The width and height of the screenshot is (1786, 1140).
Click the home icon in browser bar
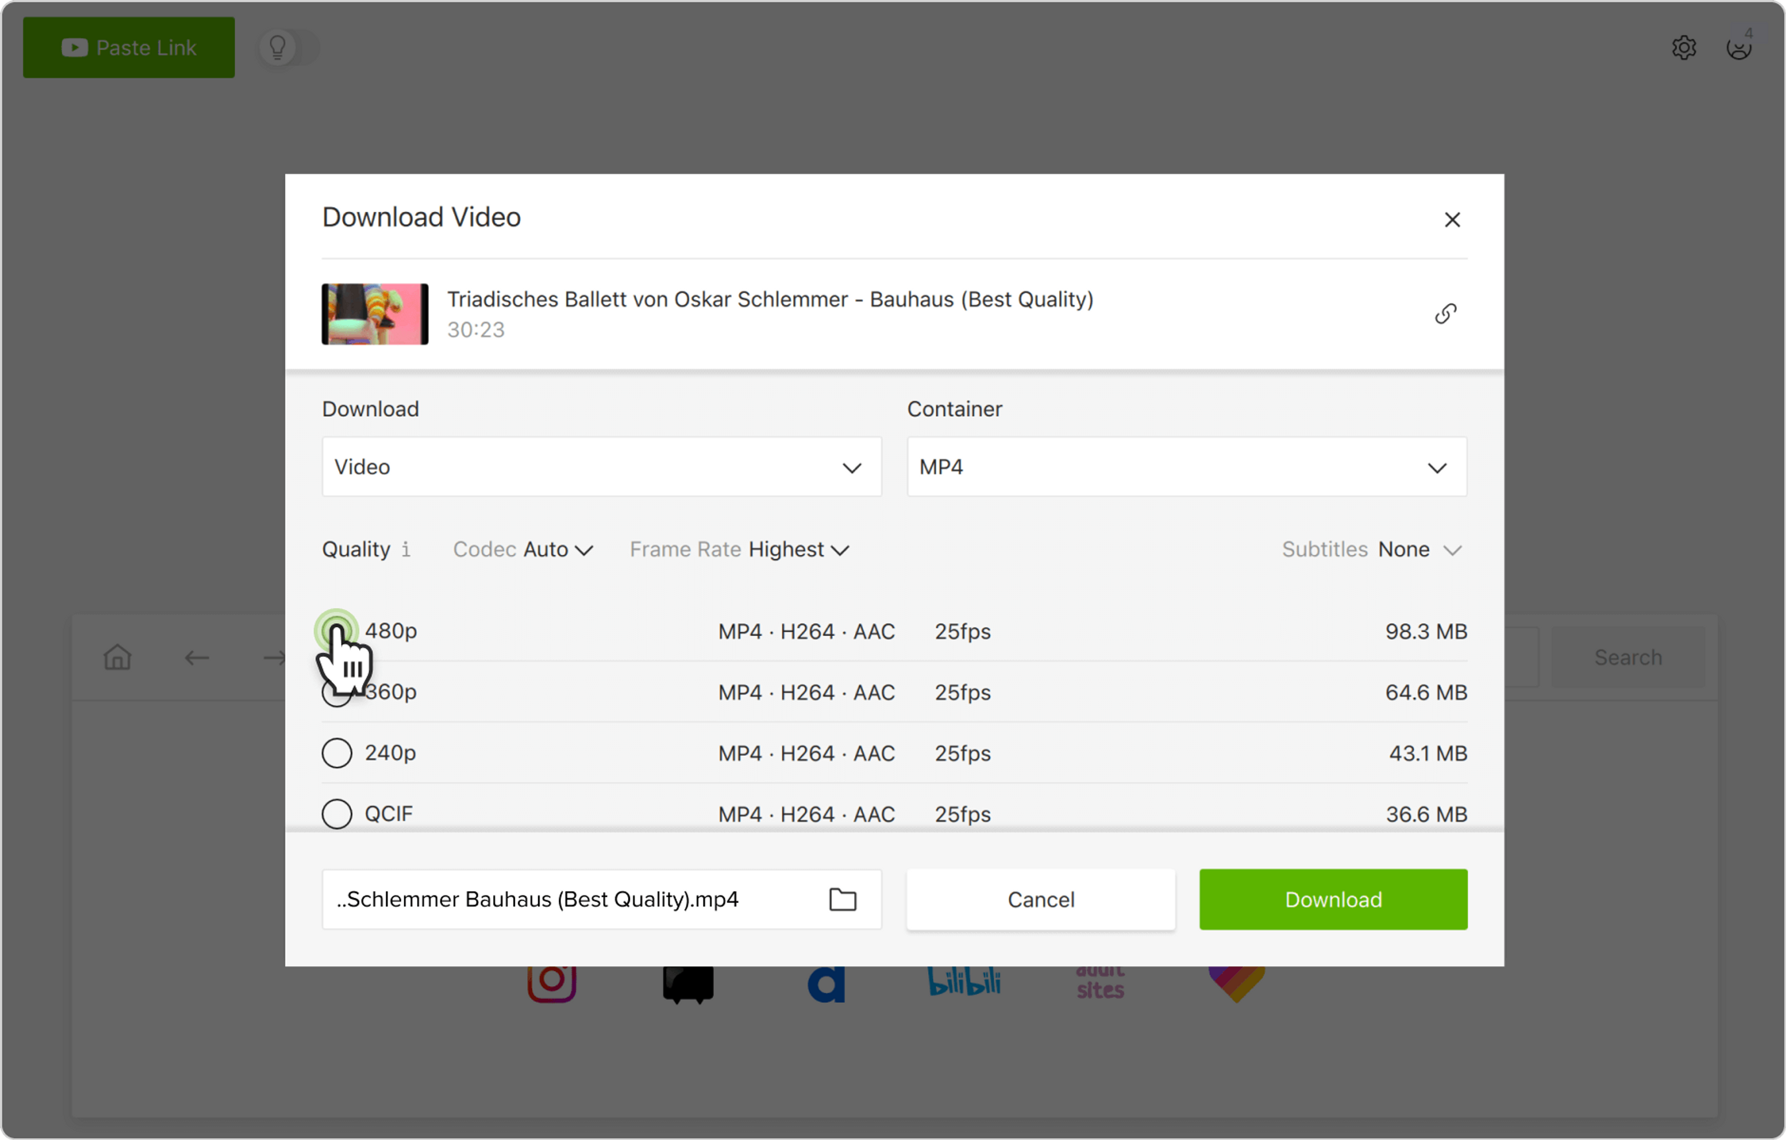pyautogui.click(x=117, y=657)
